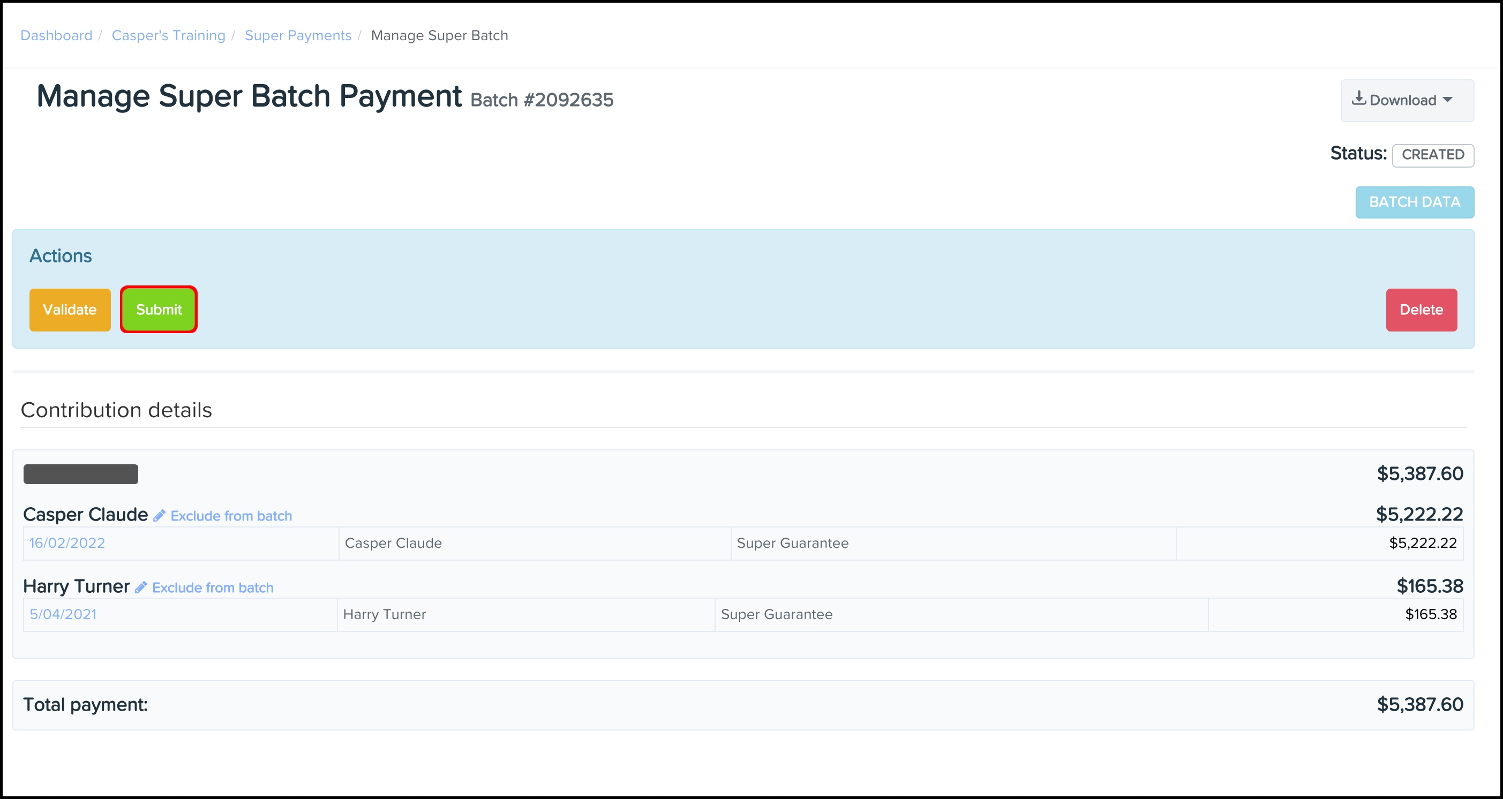Click the redacted fund name block
Image resolution: width=1503 pixels, height=799 pixels.
point(80,474)
